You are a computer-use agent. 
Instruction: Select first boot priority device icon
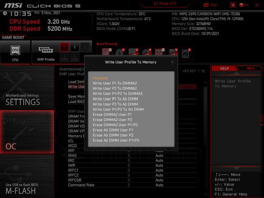coord(107,52)
